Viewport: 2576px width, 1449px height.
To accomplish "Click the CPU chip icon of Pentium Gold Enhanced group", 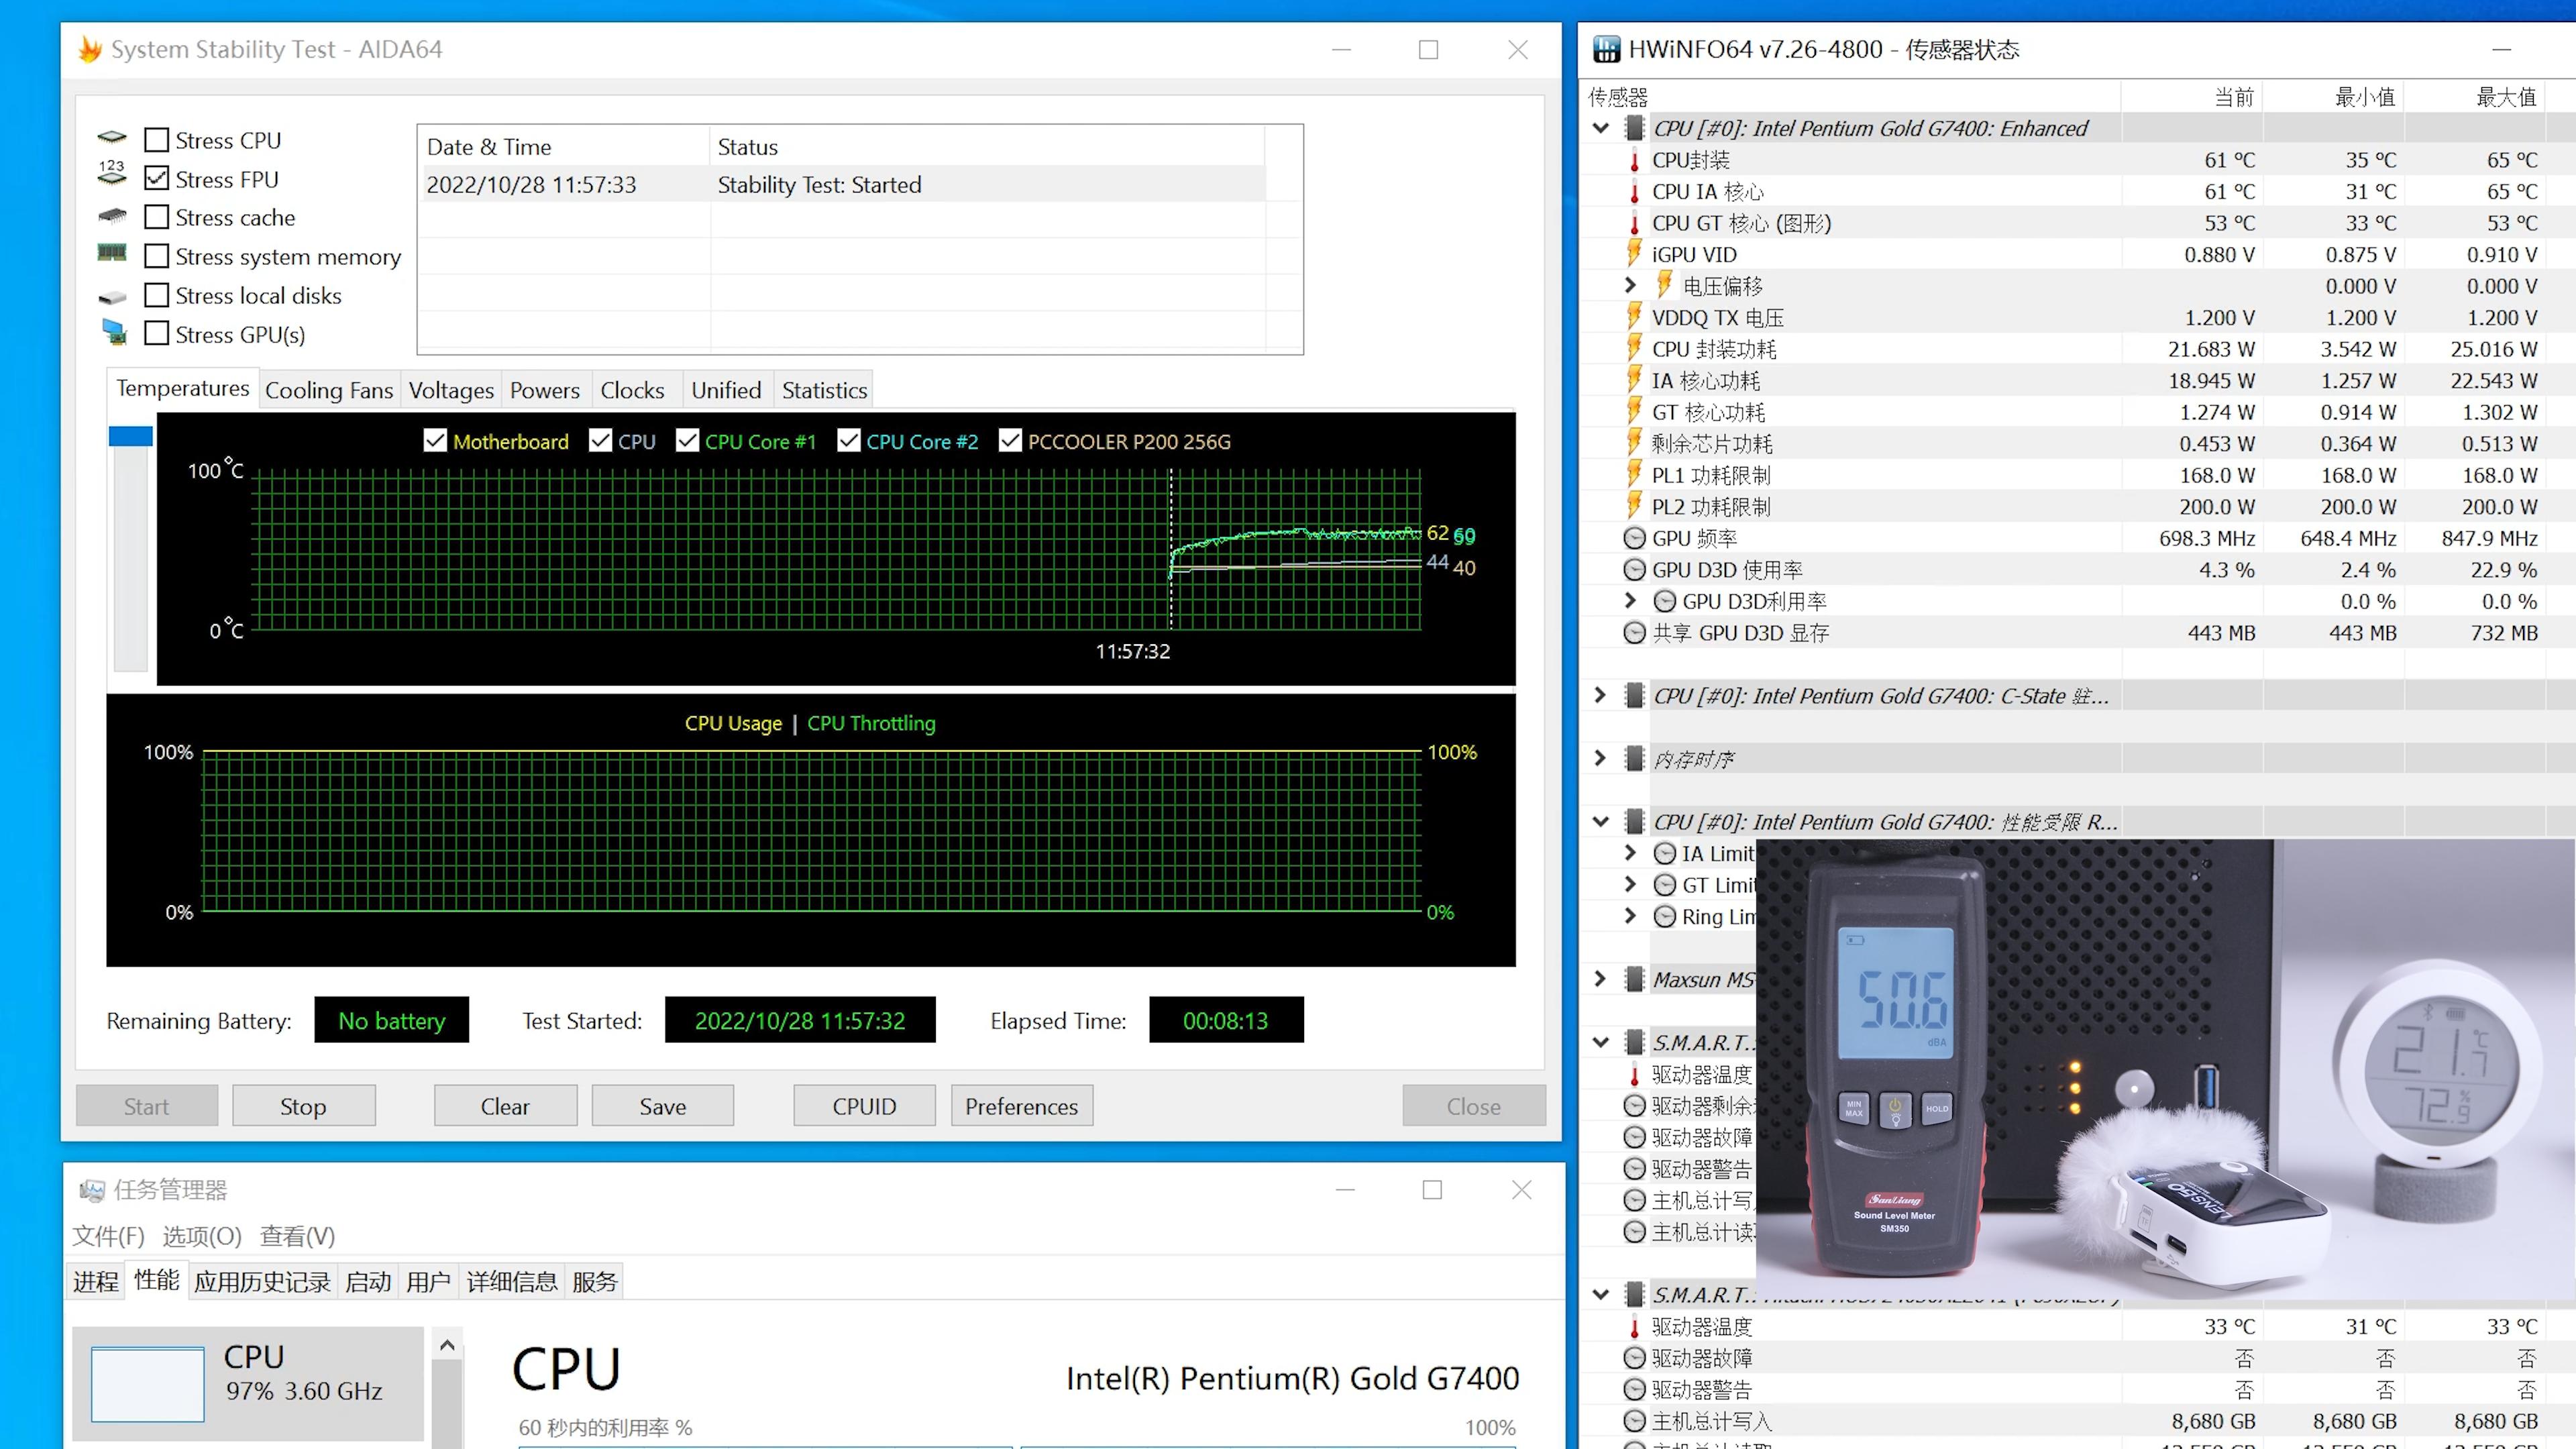I will click(1635, 128).
